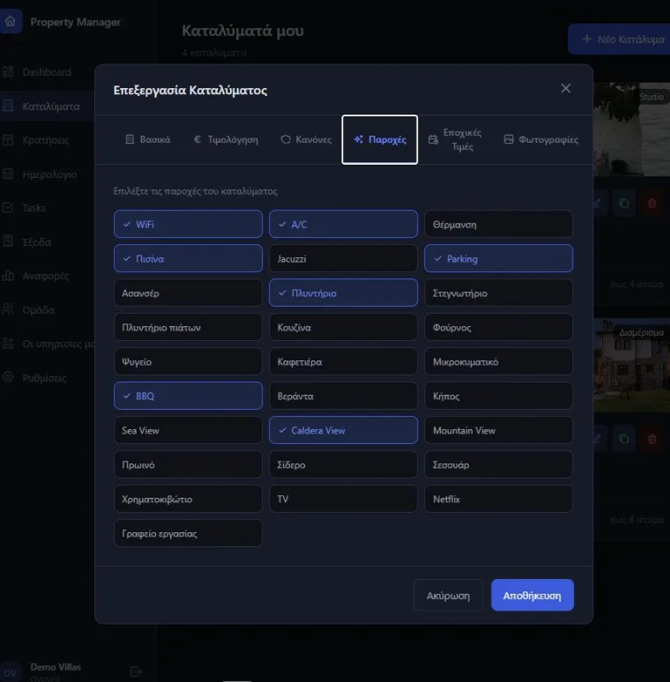Close the Επεξεργασία Καταλύματος dialog
The width and height of the screenshot is (670, 682).
point(566,88)
